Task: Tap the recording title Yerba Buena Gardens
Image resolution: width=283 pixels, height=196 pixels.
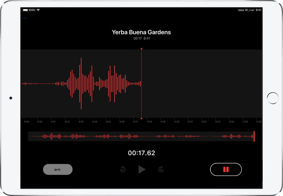Action: (x=141, y=32)
